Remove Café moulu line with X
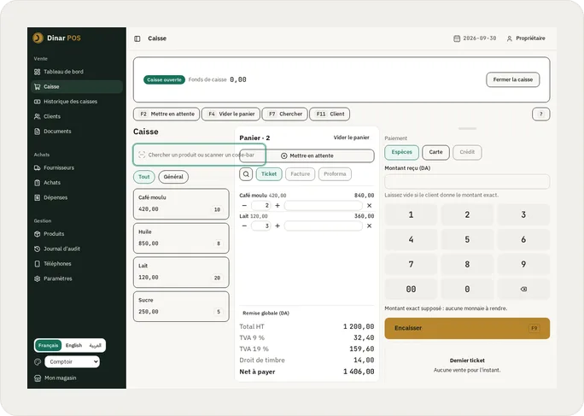This screenshot has width=584, height=416. click(x=369, y=205)
